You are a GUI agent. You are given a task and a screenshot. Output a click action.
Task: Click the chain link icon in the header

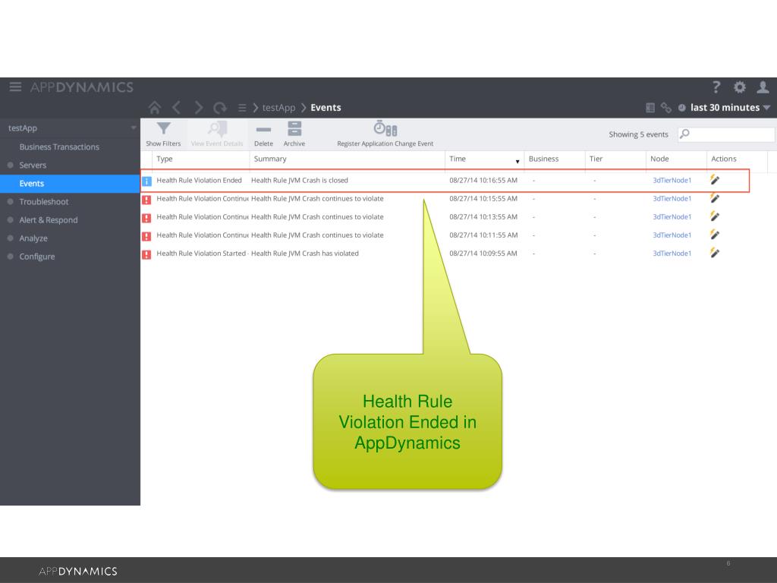coord(665,108)
